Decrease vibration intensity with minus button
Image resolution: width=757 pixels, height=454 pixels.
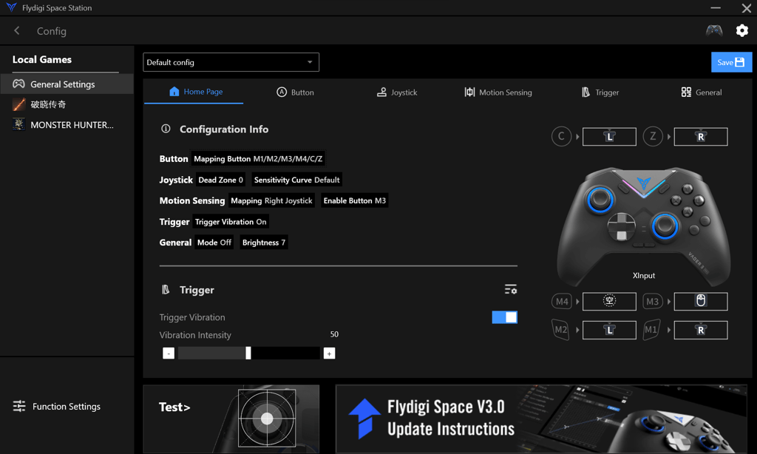point(169,353)
